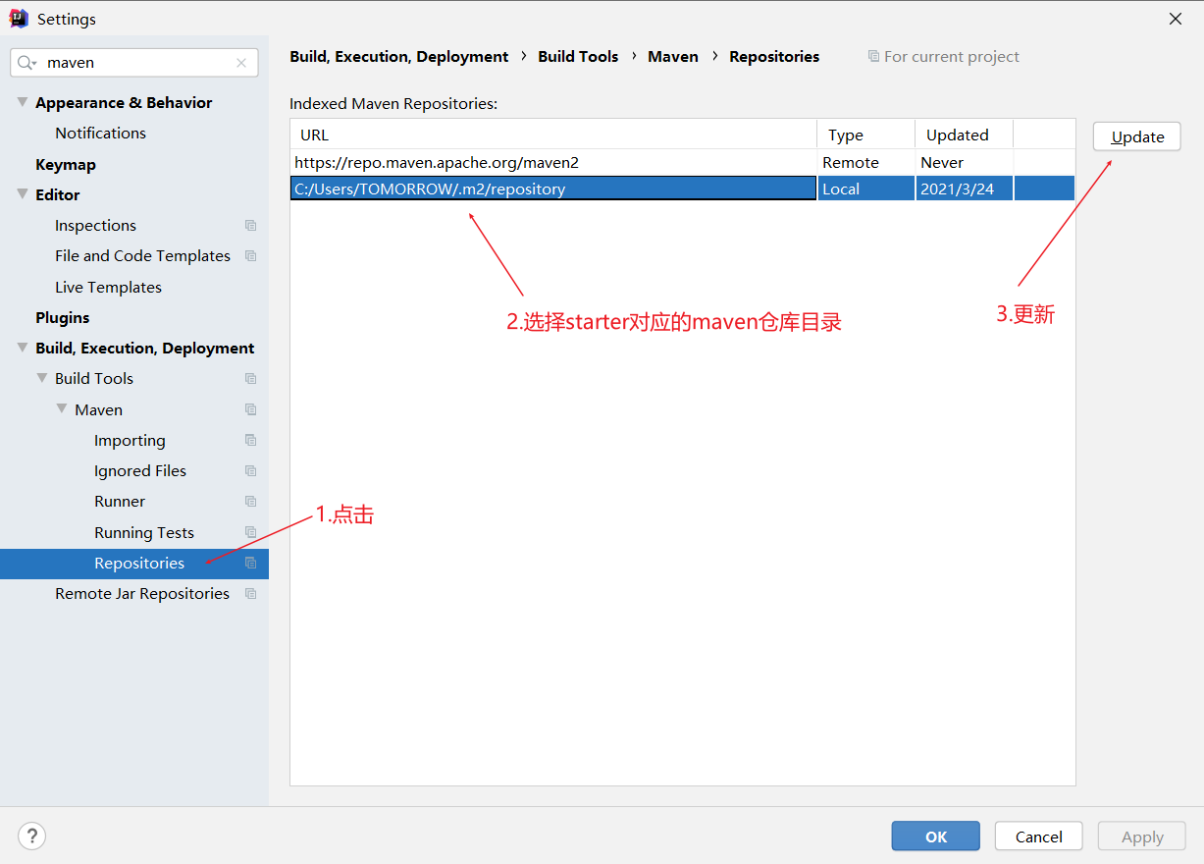Open Notifications settings
The width and height of the screenshot is (1204, 864).
click(100, 133)
